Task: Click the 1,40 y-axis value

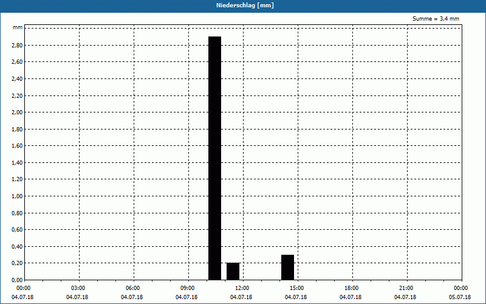Action: pyautogui.click(x=17, y=162)
